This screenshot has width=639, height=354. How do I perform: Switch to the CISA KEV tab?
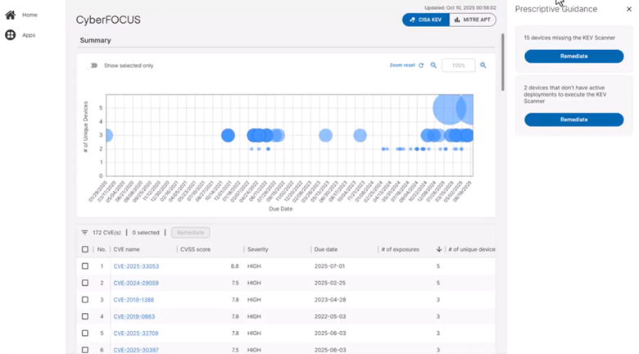(425, 20)
